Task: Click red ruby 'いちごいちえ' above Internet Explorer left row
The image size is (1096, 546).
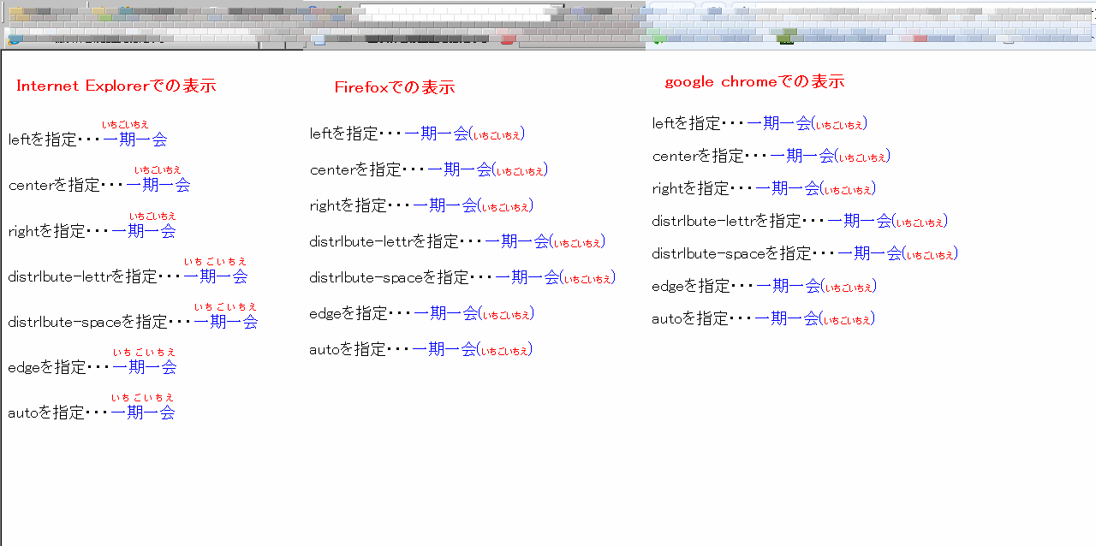Action: (x=125, y=125)
